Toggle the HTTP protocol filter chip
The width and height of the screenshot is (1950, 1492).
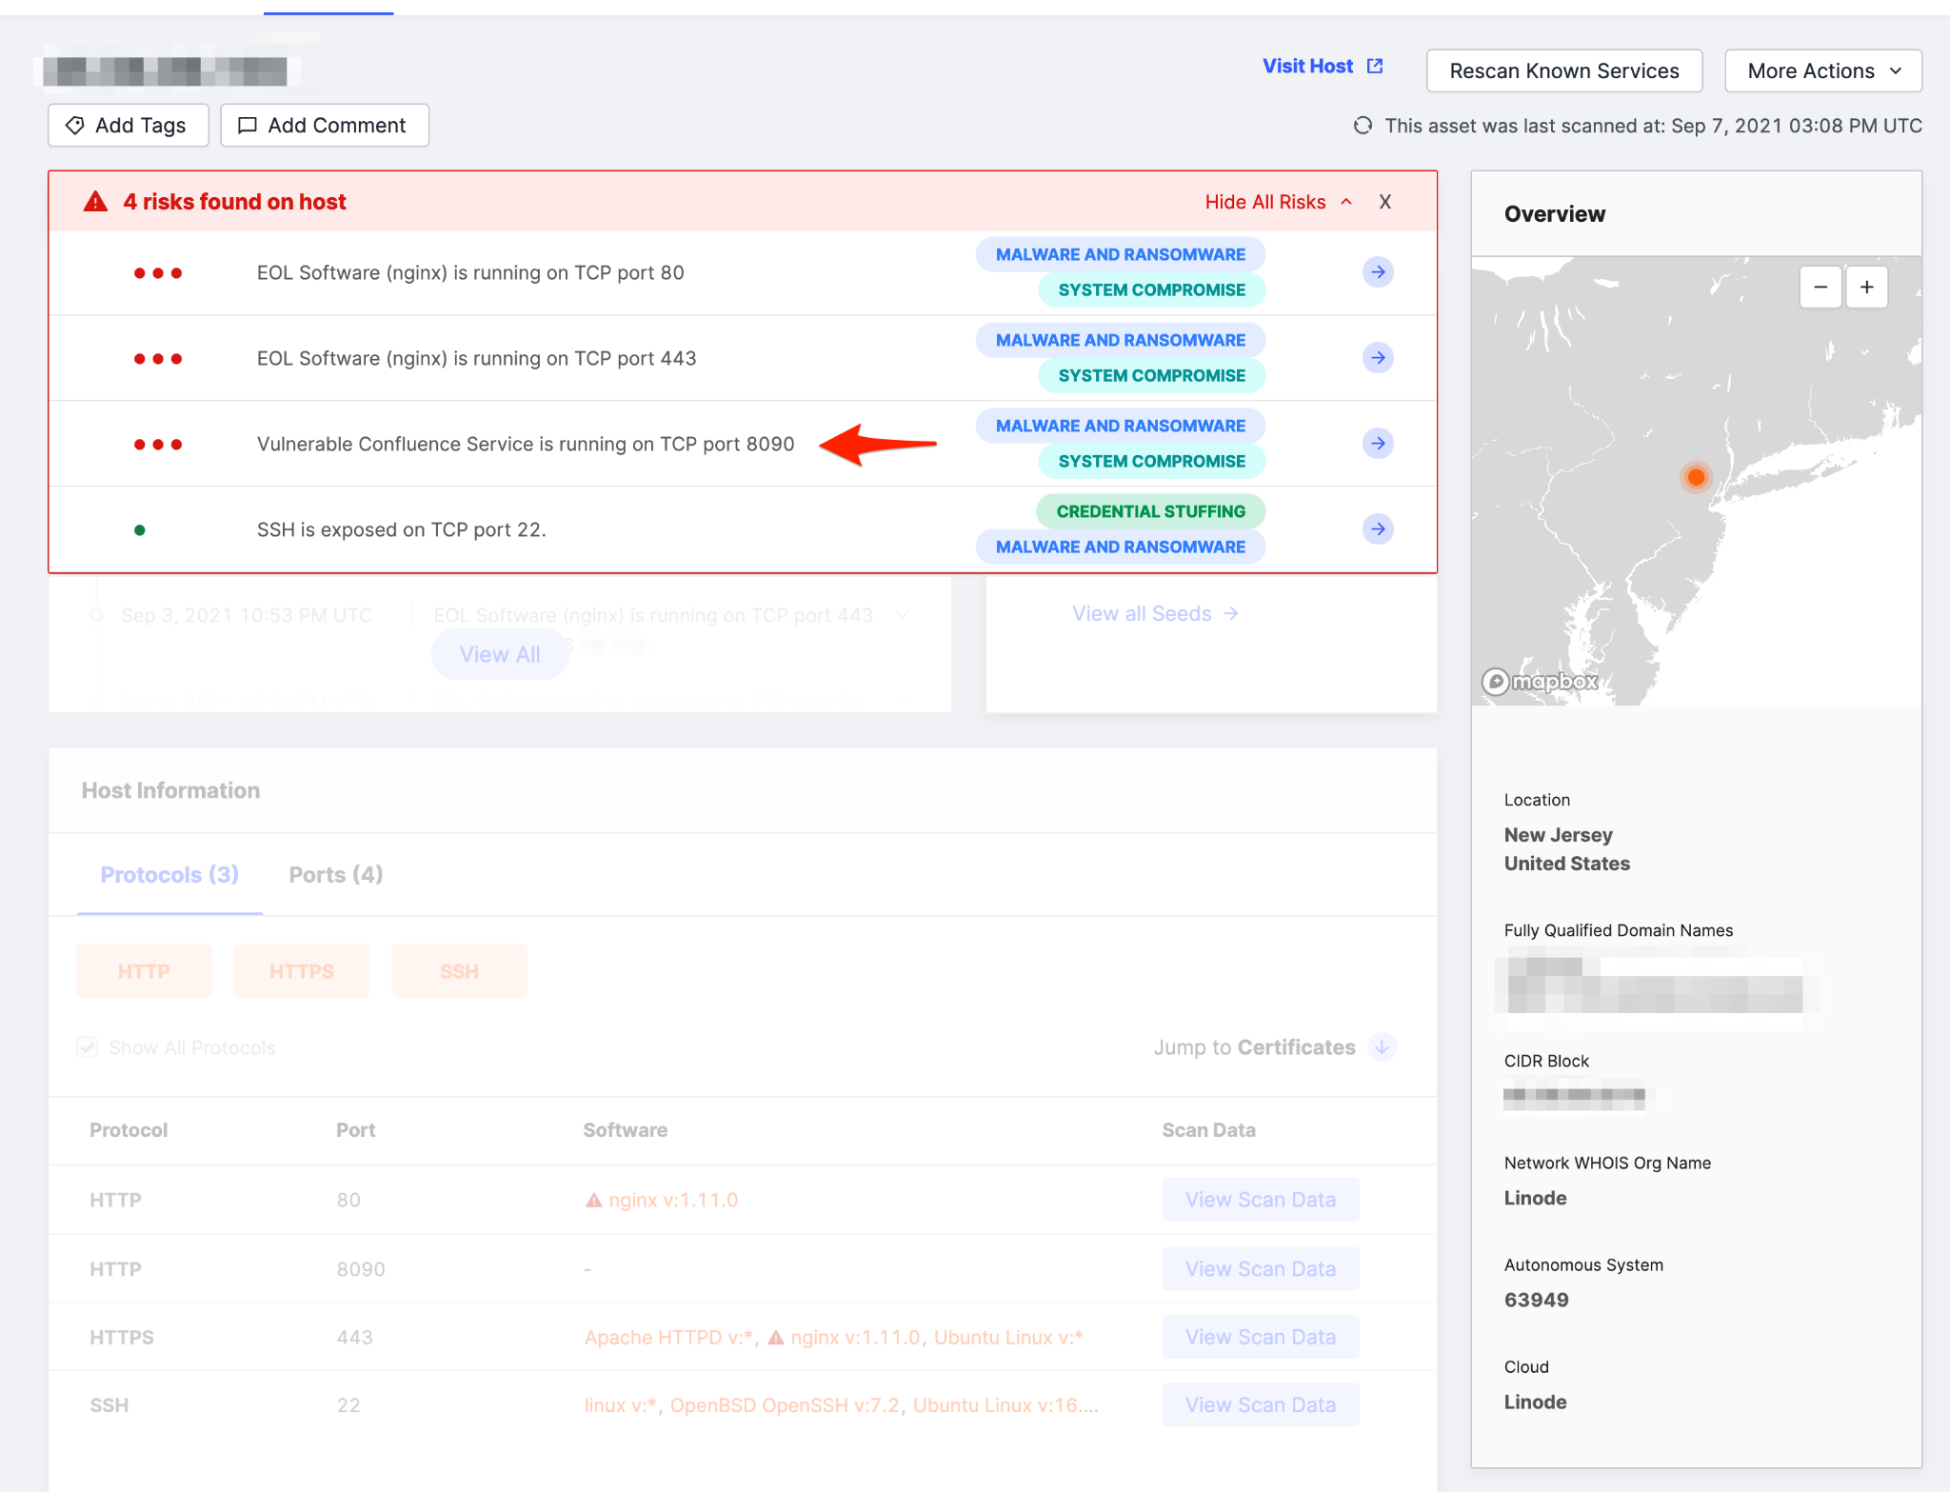pos(144,971)
